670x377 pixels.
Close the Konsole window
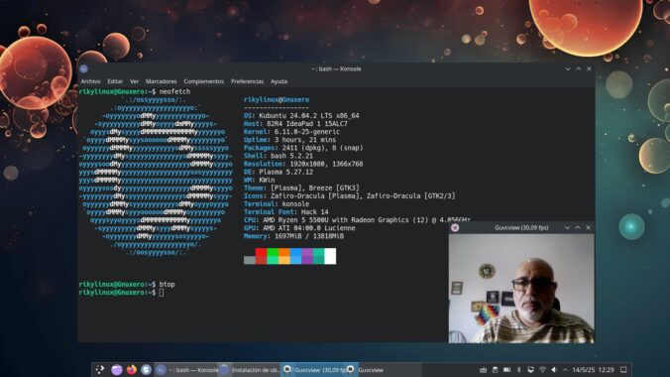(x=590, y=68)
